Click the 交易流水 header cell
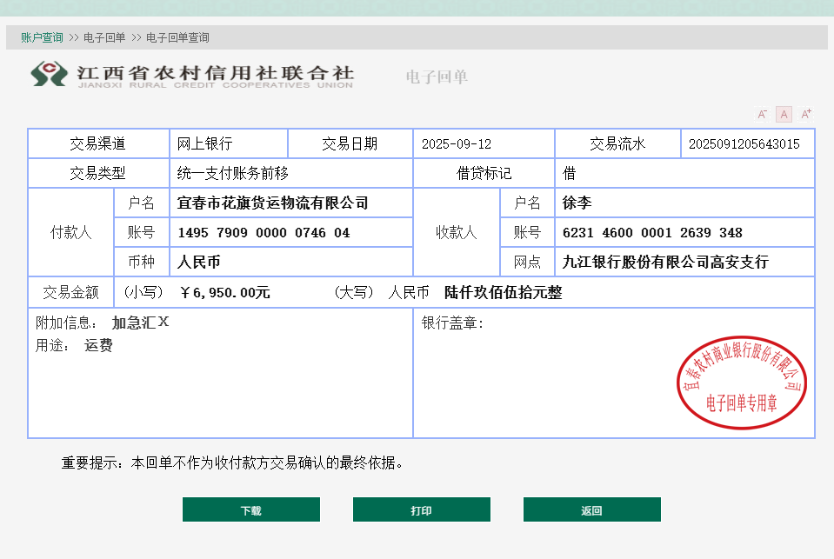 point(617,143)
